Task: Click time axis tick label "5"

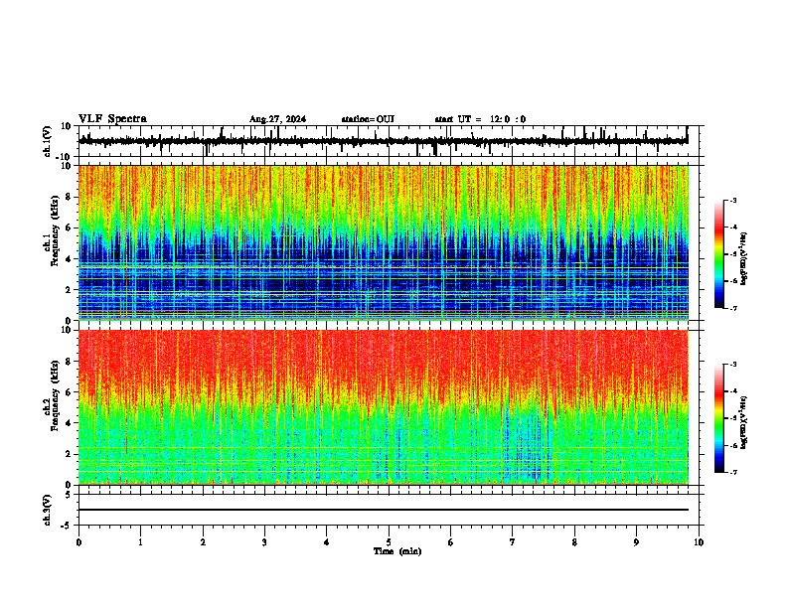Action: [x=389, y=542]
